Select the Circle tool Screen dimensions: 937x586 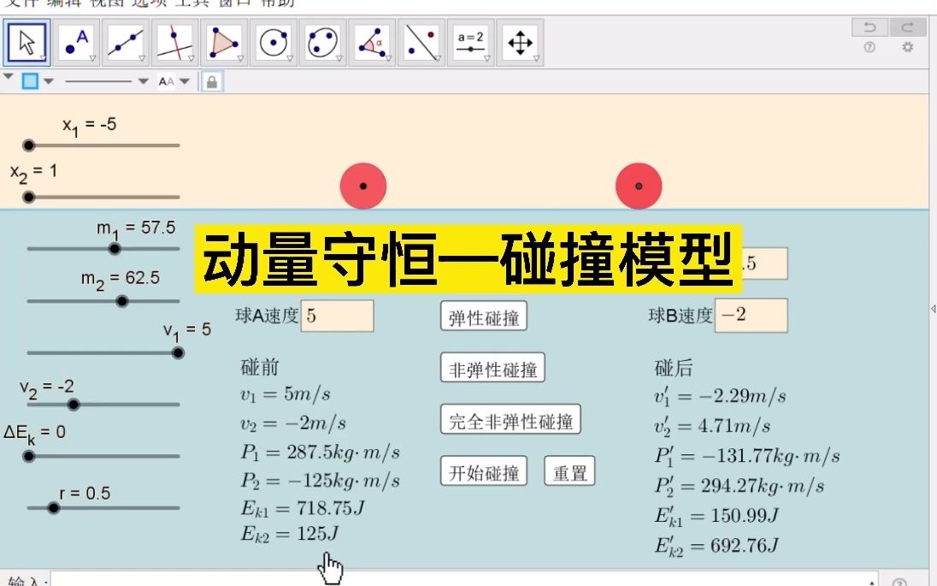click(274, 38)
